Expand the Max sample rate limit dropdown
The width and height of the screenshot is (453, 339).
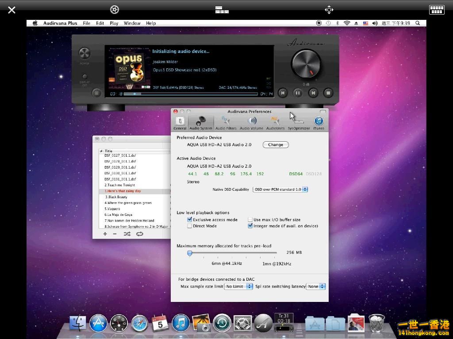point(238,286)
